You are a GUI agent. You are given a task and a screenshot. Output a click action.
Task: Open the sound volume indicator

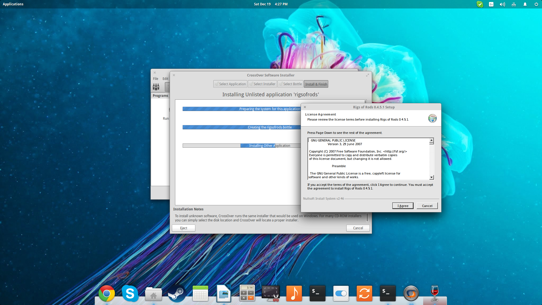coord(502,4)
